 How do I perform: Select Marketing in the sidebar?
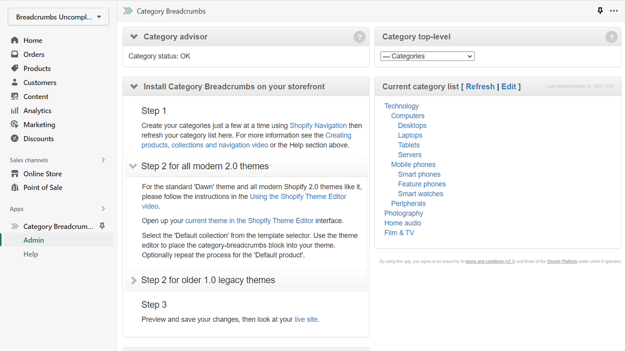coord(39,124)
